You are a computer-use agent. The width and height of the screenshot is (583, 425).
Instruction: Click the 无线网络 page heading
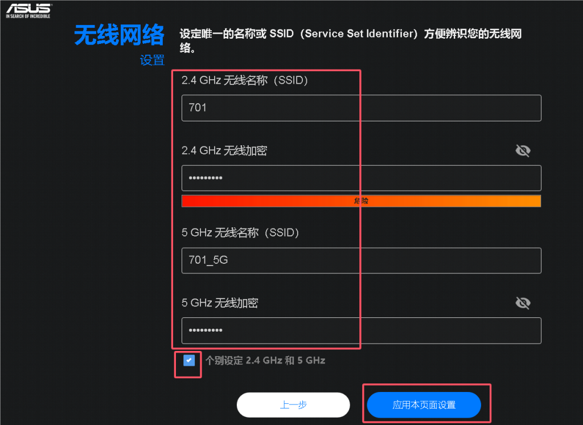coord(120,35)
